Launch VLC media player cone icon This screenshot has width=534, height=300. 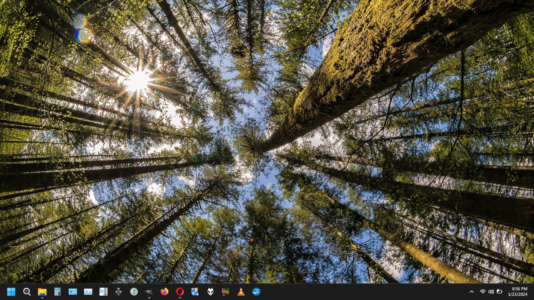pyautogui.click(x=241, y=292)
